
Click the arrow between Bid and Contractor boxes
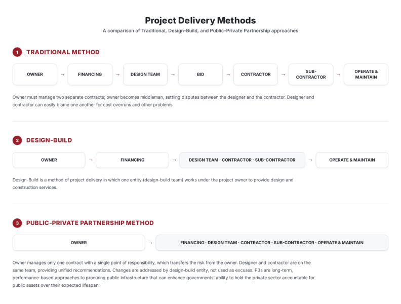pos(228,74)
